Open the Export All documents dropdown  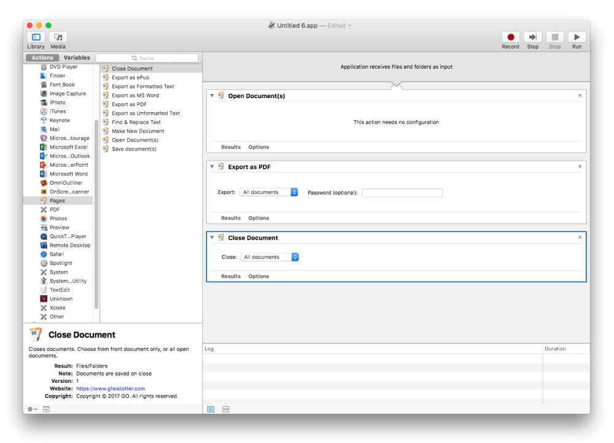(269, 192)
